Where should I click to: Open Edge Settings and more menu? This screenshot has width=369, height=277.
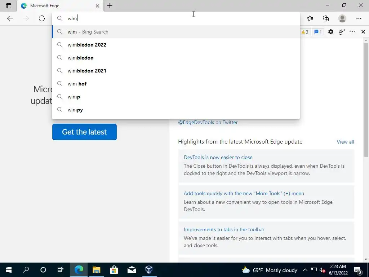click(x=359, y=18)
